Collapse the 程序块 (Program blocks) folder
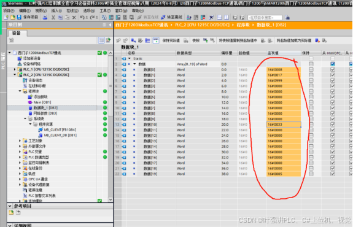 pos(20,91)
